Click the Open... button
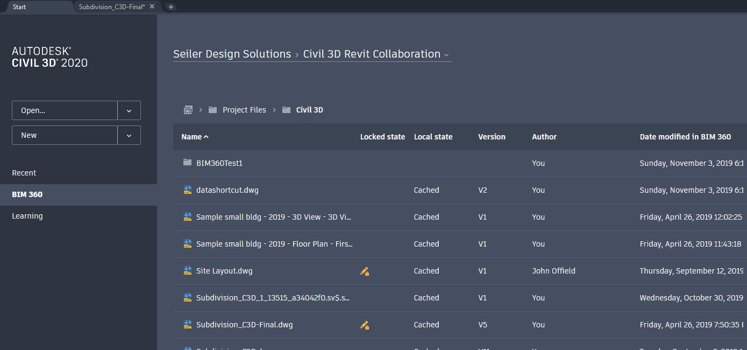The width and height of the screenshot is (747, 350). [65, 110]
